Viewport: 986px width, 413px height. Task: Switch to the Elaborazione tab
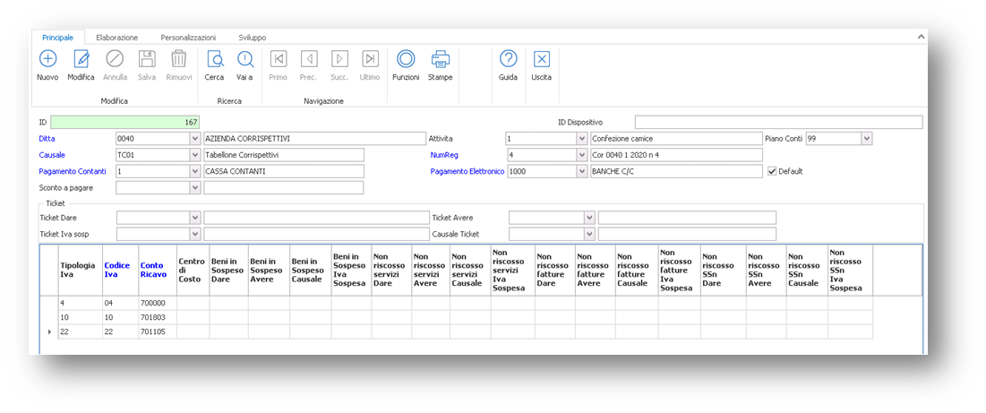point(117,38)
